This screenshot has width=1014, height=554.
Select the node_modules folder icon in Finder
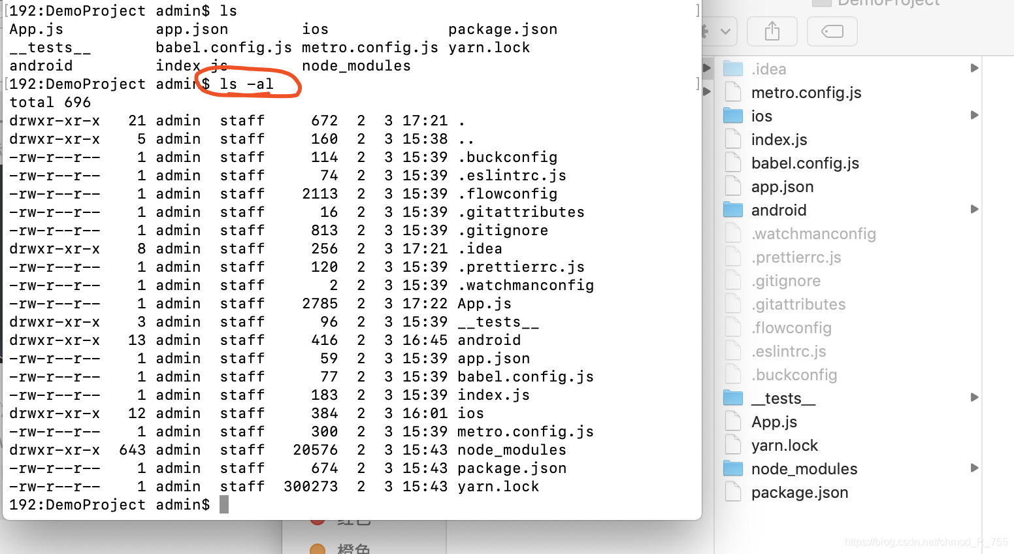[733, 468]
